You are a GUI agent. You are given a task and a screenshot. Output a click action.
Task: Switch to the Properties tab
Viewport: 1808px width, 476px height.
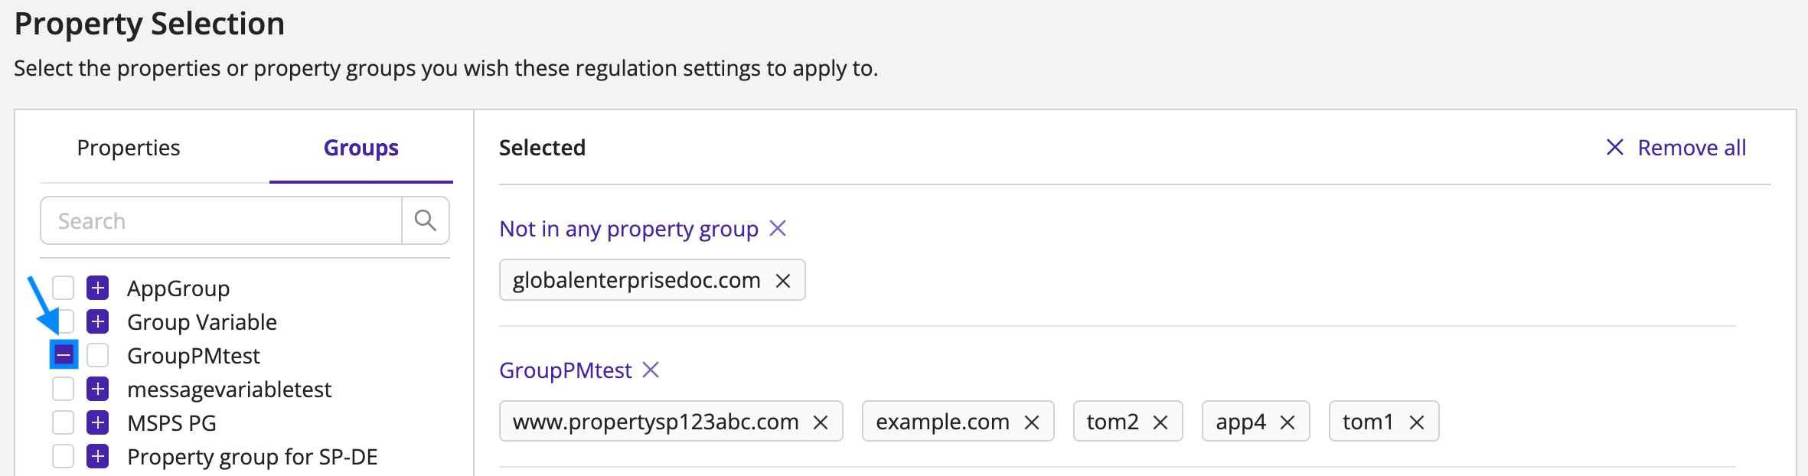click(129, 148)
